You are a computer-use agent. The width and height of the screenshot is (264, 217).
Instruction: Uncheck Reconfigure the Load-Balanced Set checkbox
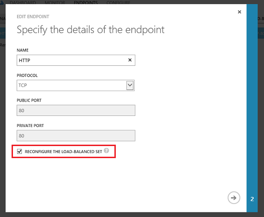tap(19, 151)
